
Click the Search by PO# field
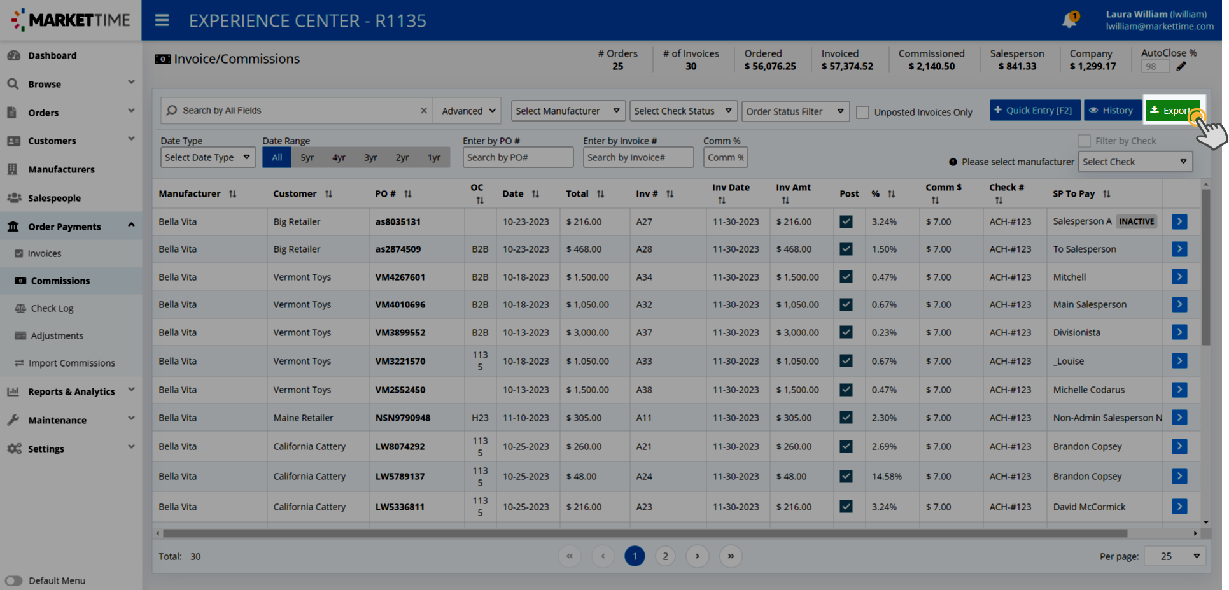coord(518,157)
